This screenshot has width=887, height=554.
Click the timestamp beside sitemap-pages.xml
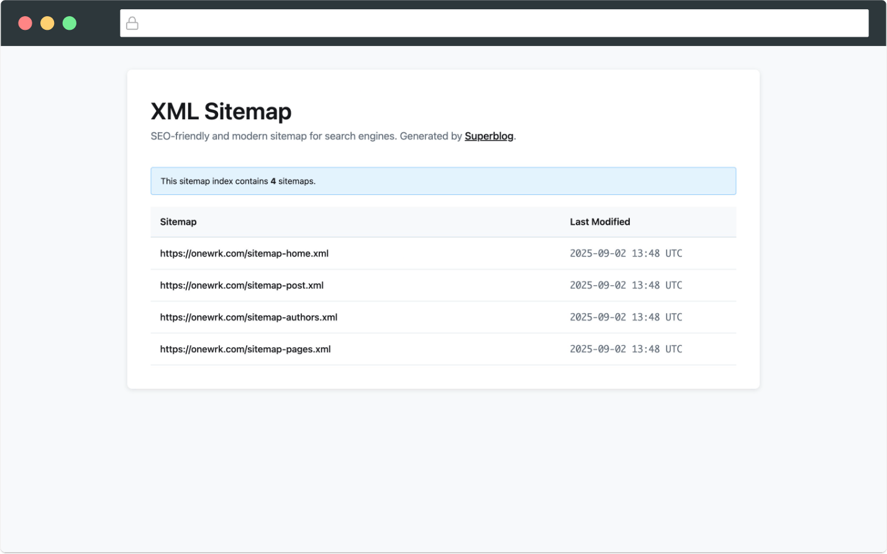click(625, 349)
